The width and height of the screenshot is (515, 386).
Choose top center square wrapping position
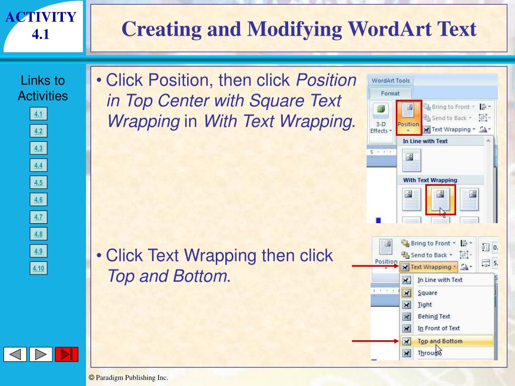441,200
